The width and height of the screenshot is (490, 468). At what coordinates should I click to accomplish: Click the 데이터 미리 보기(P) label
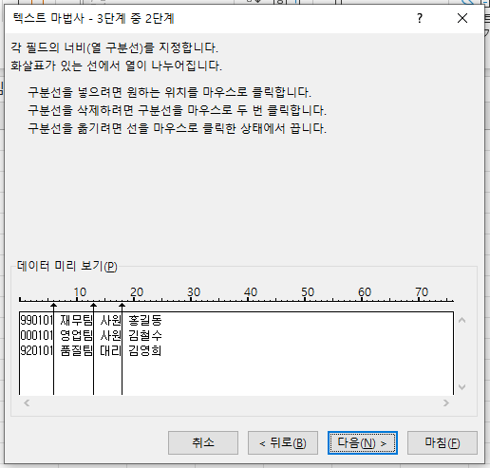click(x=66, y=266)
